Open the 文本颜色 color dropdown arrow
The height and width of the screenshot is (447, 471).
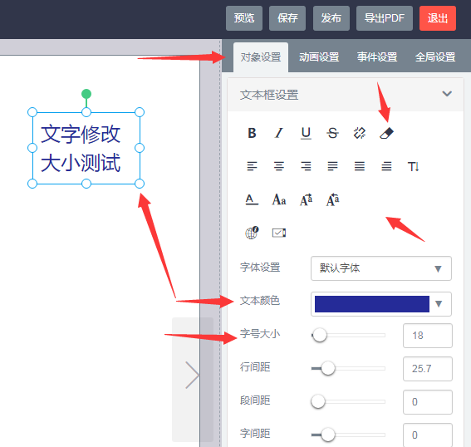pos(439,304)
